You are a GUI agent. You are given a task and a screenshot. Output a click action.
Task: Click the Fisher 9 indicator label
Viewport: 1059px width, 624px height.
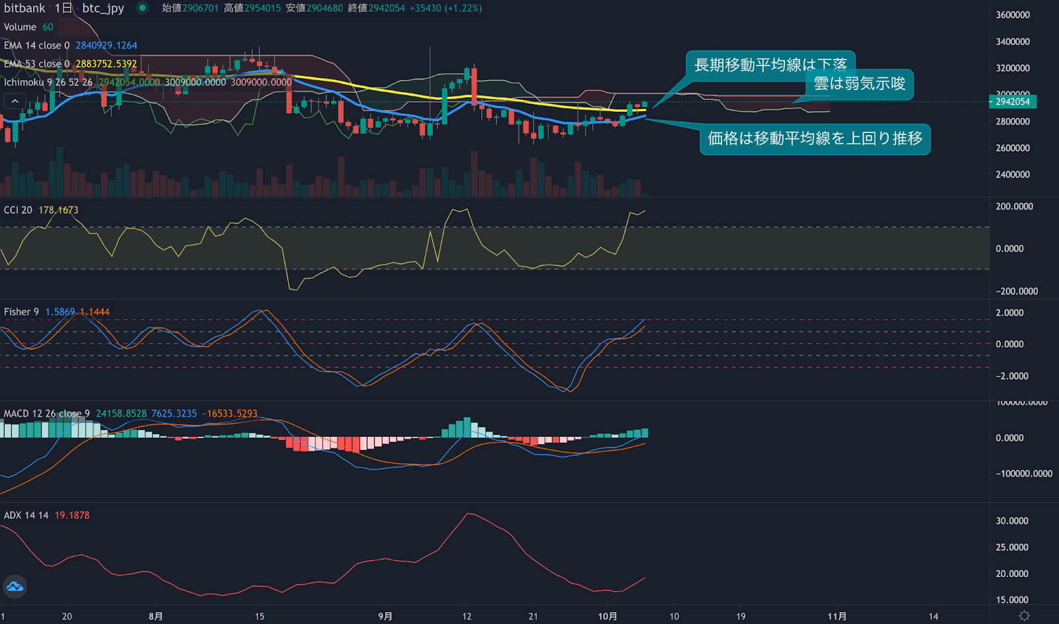coord(21,312)
